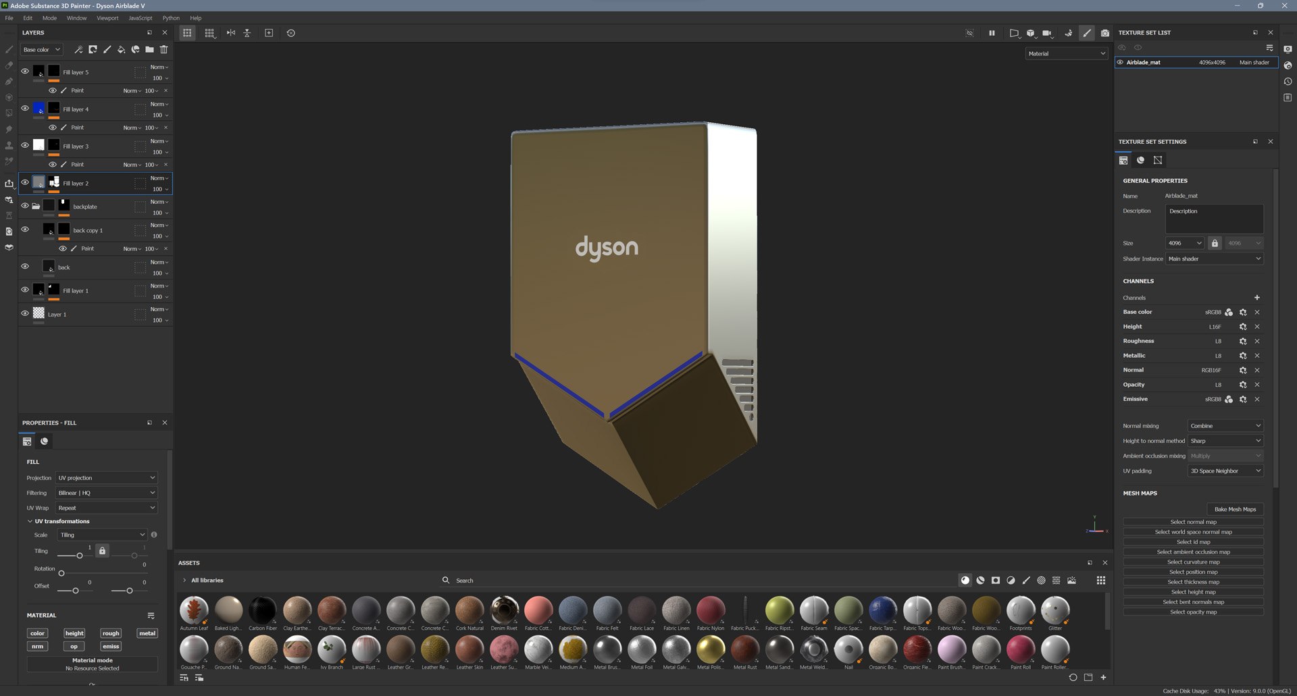Open the Python menu
The image size is (1297, 696).
(x=171, y=18)
